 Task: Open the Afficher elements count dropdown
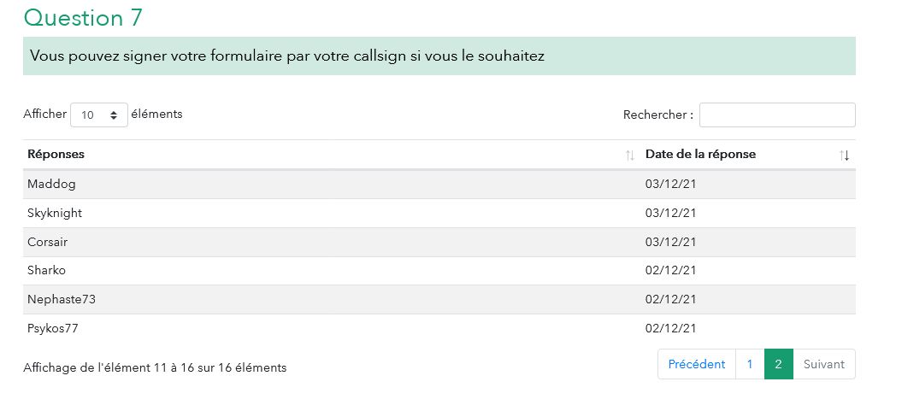(x=99, y=114)
